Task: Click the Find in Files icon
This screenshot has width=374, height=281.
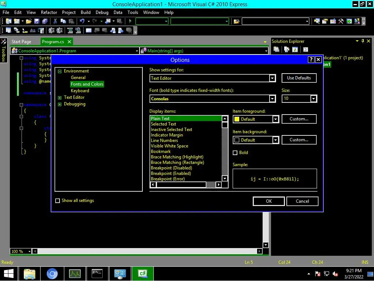Action: (x=236, y=21)
